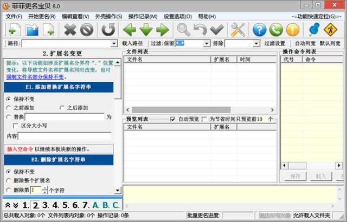Image resolution: width=347 pixels, height=222 pixels.
Task: Click the add new file icon
Action: click(x=14, y=30)
